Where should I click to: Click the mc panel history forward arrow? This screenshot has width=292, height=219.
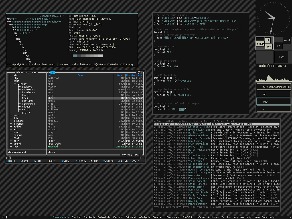[143, 72]
